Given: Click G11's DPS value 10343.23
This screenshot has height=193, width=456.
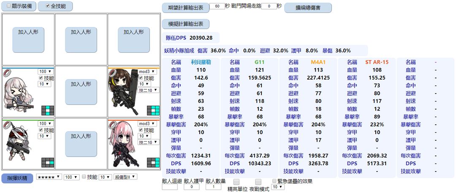Looking at the screenshot, I should point(259,164).
